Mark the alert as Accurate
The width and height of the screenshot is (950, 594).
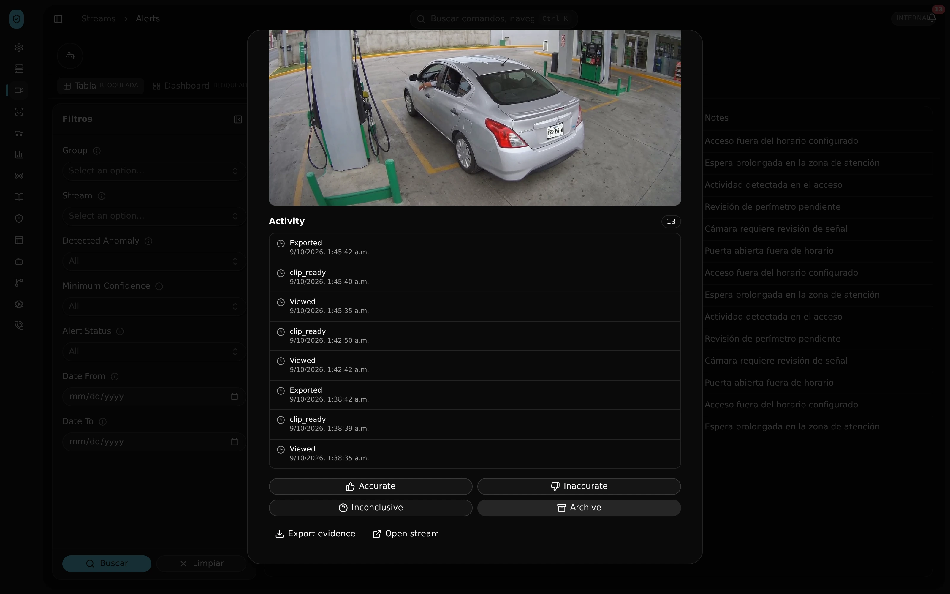click(x=370, y=486)
